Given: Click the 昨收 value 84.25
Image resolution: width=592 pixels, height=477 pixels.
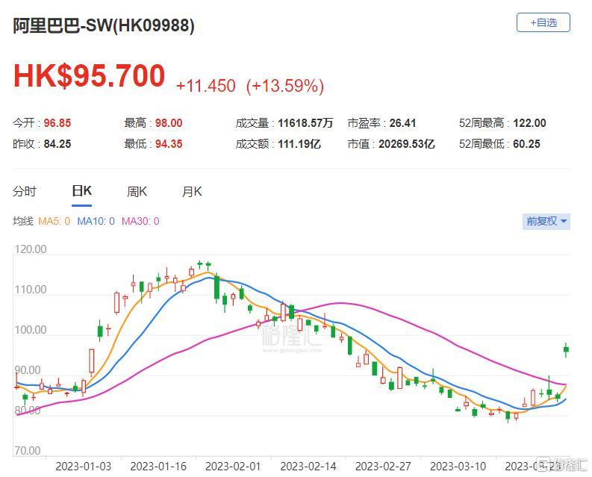Looking at the screenshot, I should pyautogui.click(x=57, y=144).
